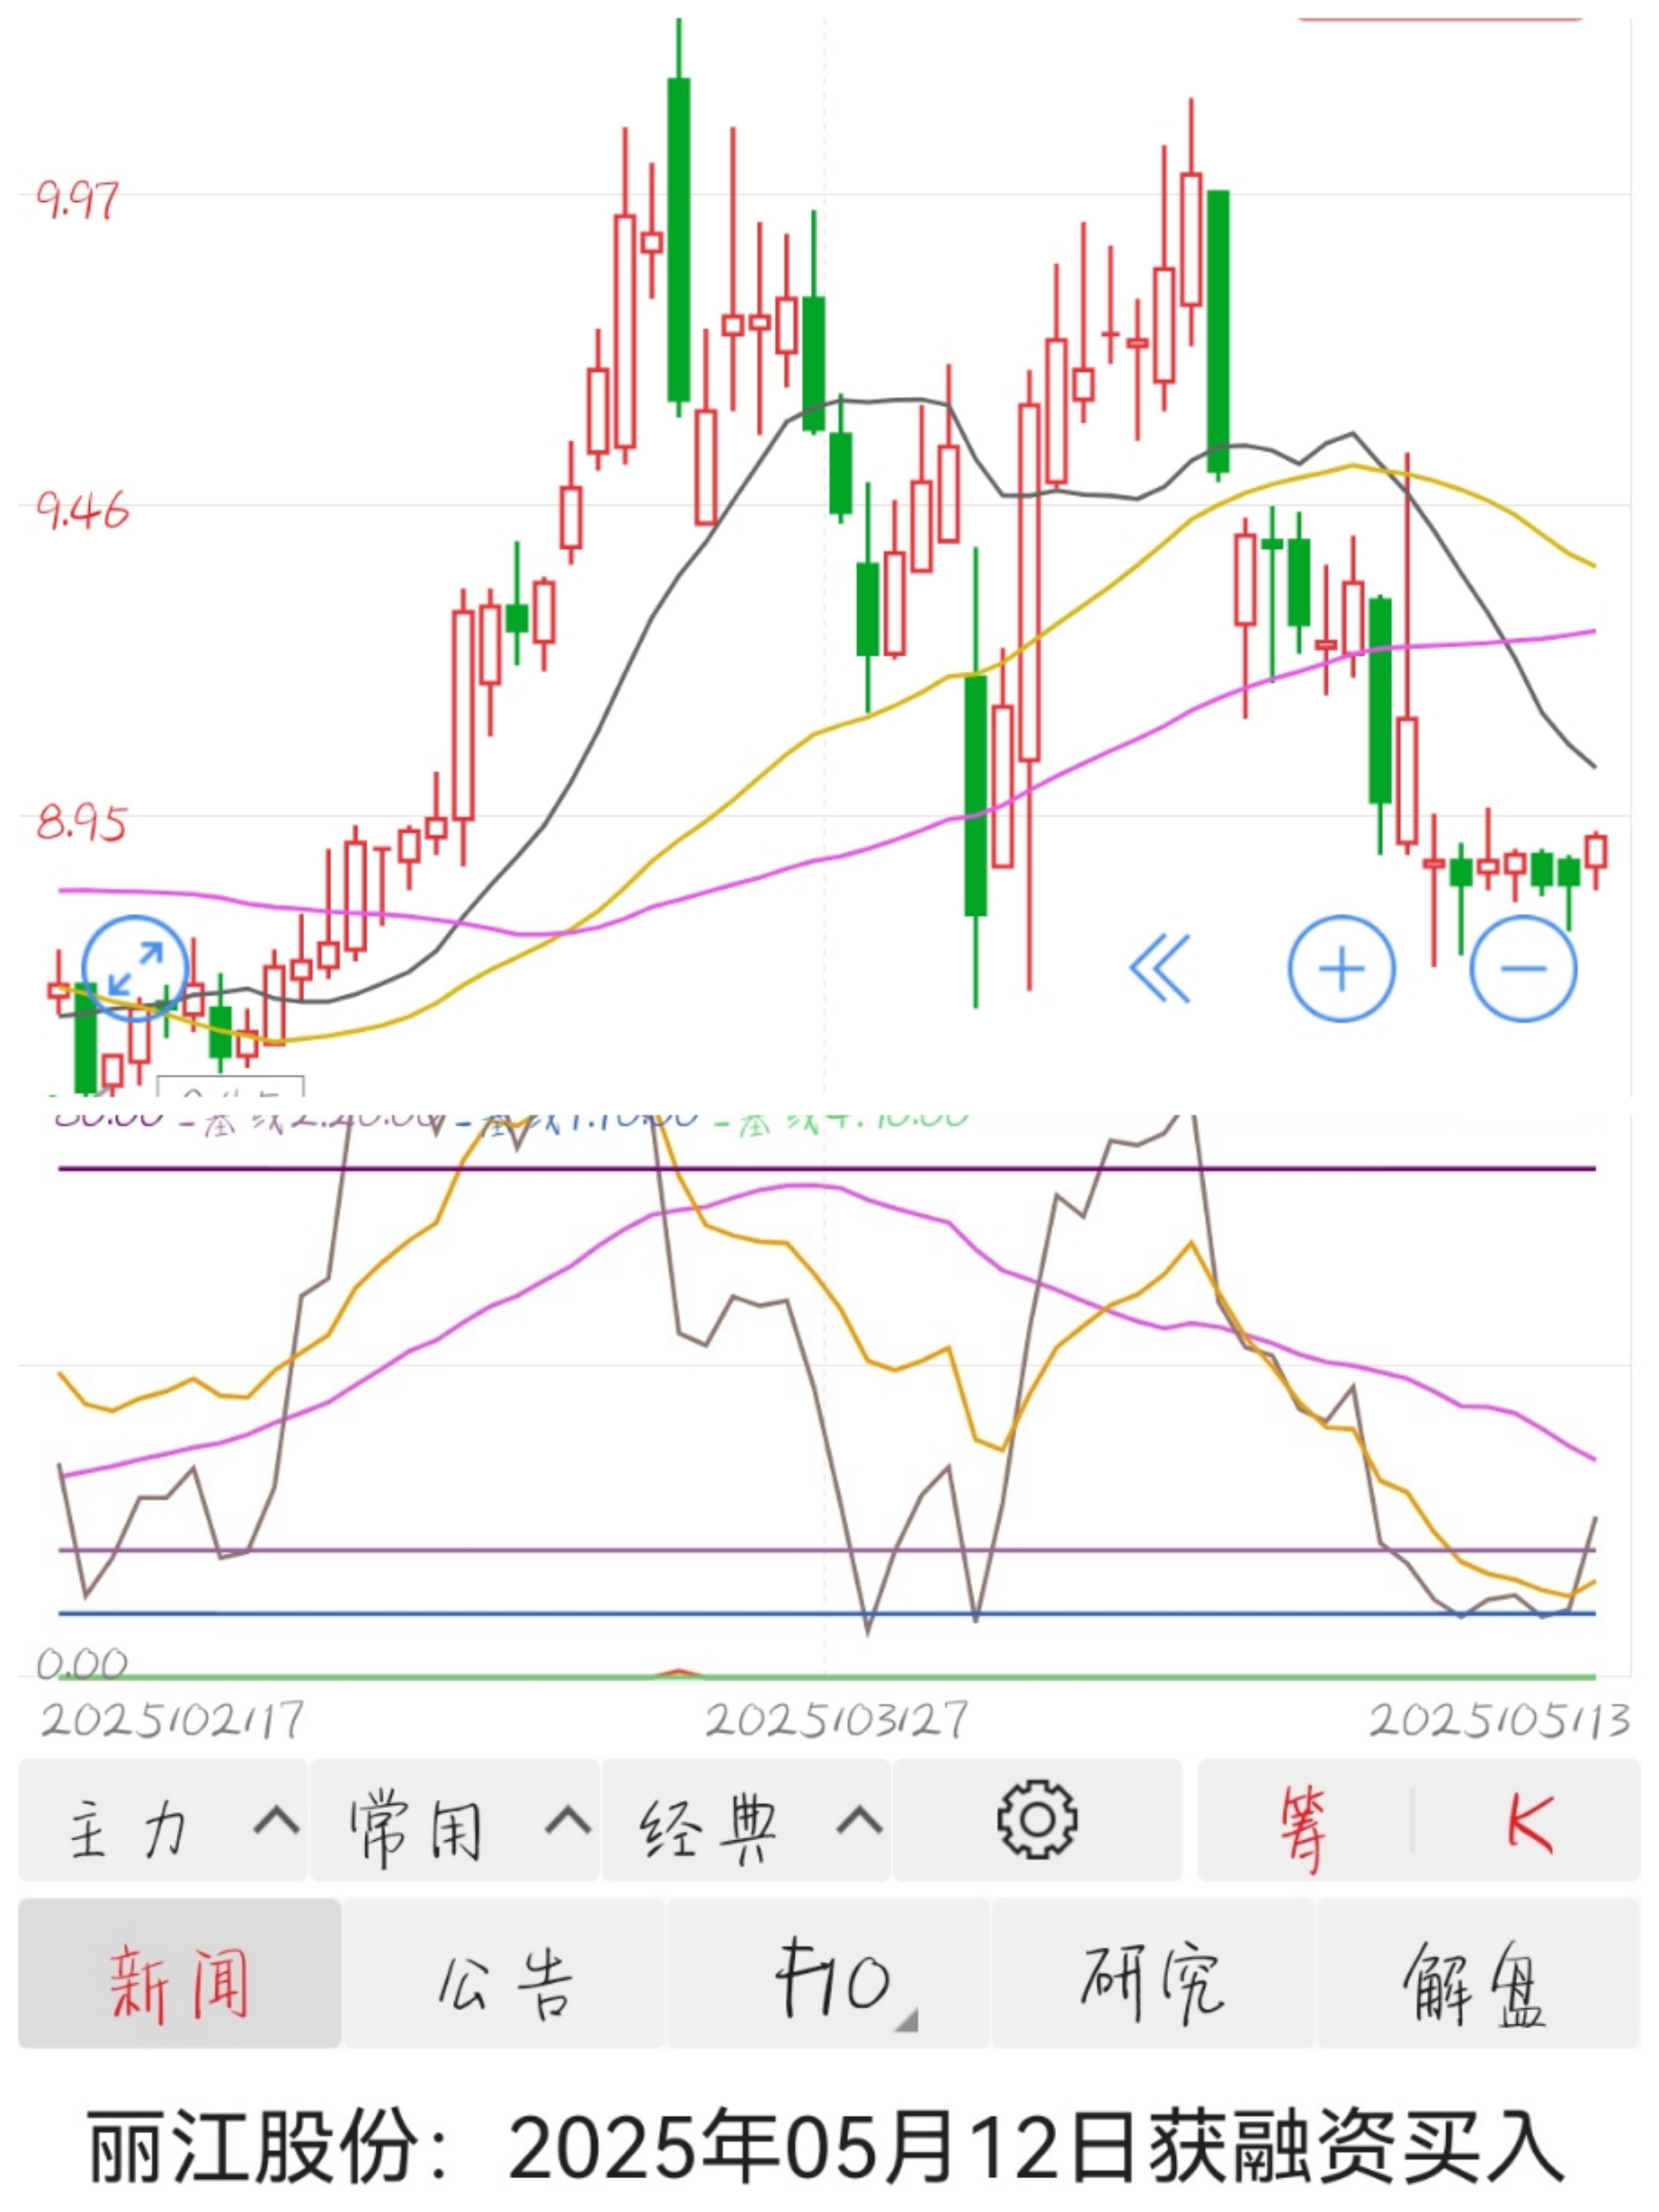Switch to 筹 chip distribution view

click(1303, 1822)
